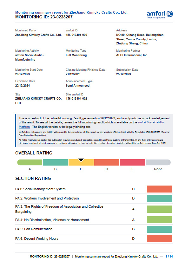Viewport: 185px width, 268px height.
Task: Select the red E overall rating segment
Action: point(133,162)
